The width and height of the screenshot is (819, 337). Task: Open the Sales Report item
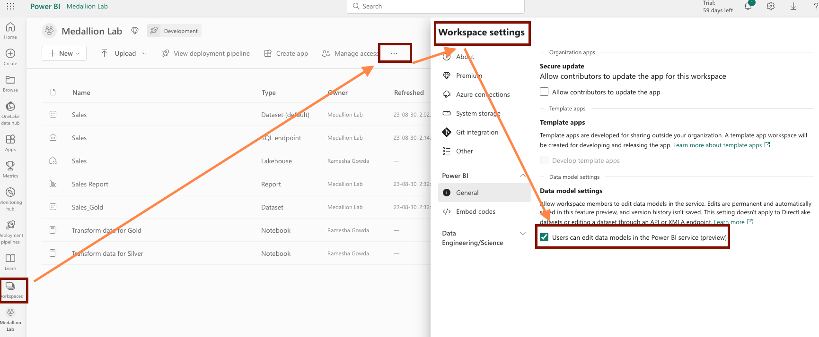tap(90, 184)
